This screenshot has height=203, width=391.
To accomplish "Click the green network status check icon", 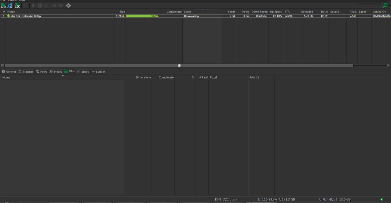I will click(x=382, y=199).
